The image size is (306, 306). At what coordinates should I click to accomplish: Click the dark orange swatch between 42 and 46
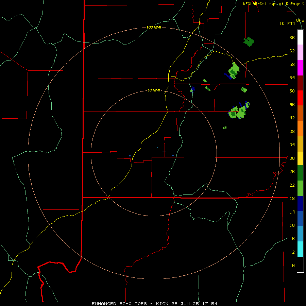300,113
